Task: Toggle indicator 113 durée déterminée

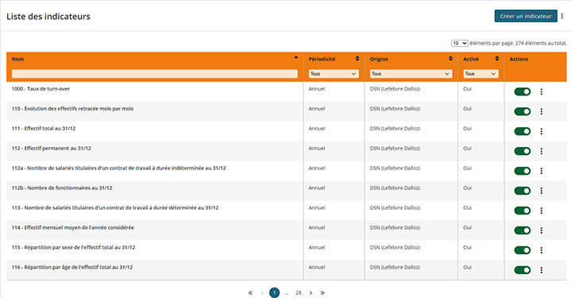Action: click(523, 211)
